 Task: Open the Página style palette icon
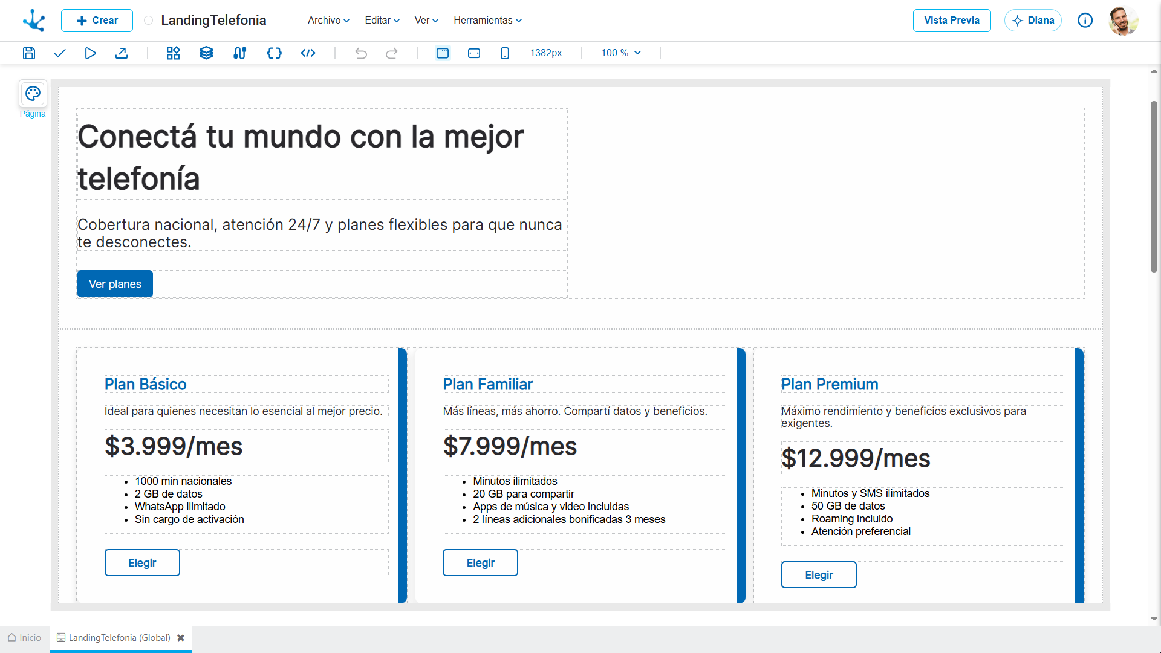click(x=33, y=94)
